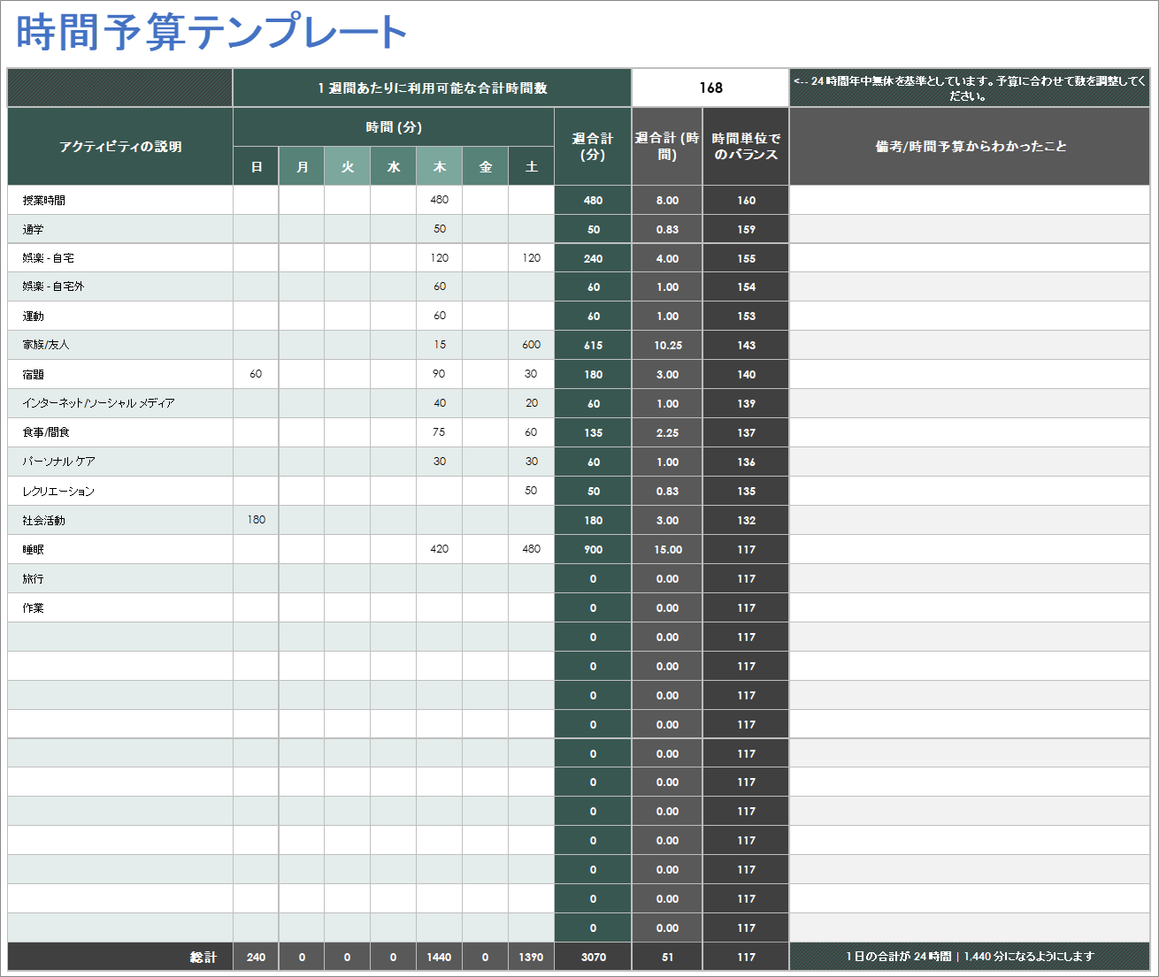
Task: Click the 10.25 weekly hours cell
Action: 667,345
